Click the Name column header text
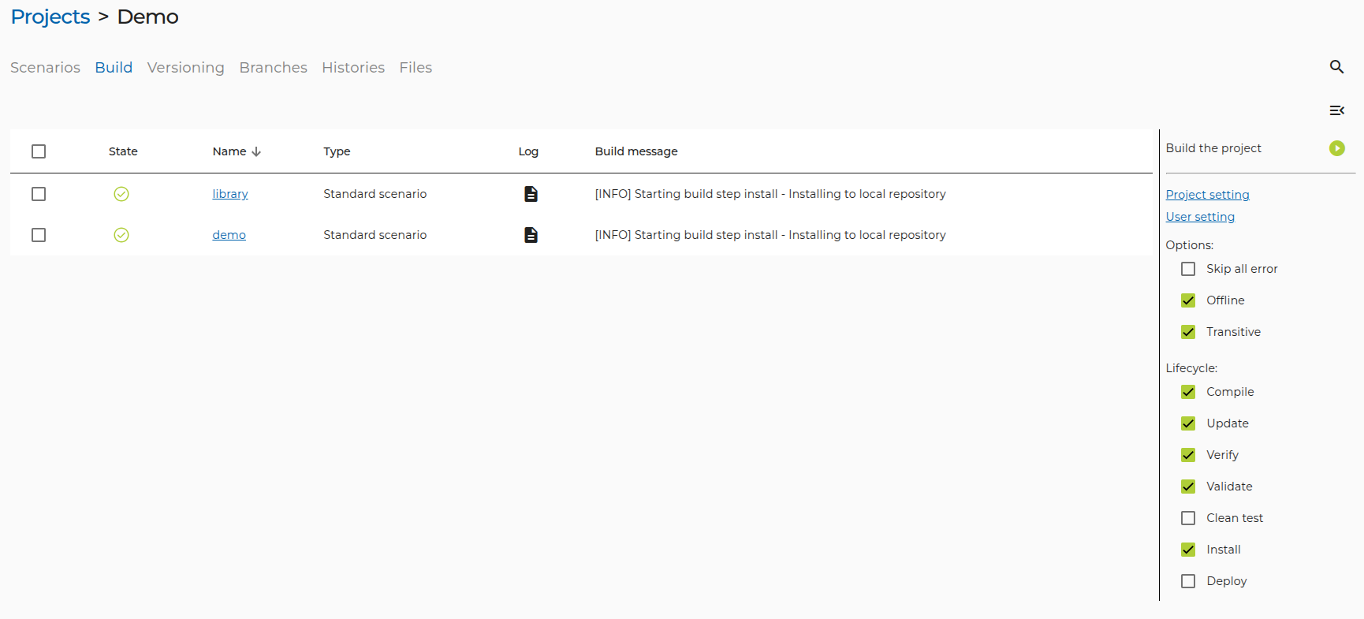 coord(229,151)
